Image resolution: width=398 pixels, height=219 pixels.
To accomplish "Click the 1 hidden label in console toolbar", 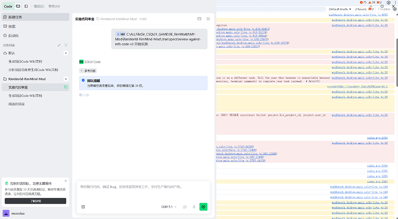I will (384, 9).
